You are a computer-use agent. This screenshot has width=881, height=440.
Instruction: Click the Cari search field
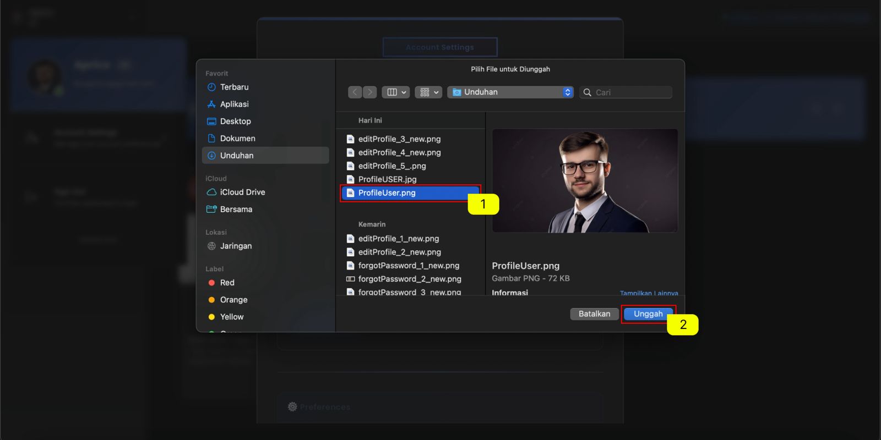(x=626, y=92)
